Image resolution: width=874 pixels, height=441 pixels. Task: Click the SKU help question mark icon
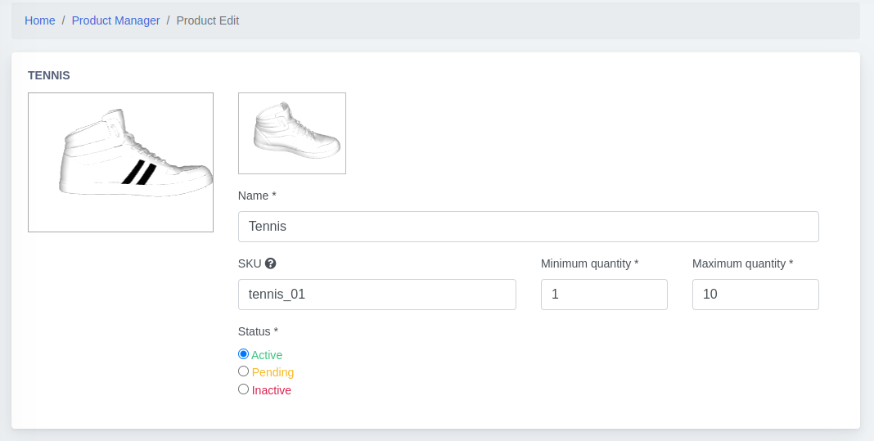pos(271,263)
